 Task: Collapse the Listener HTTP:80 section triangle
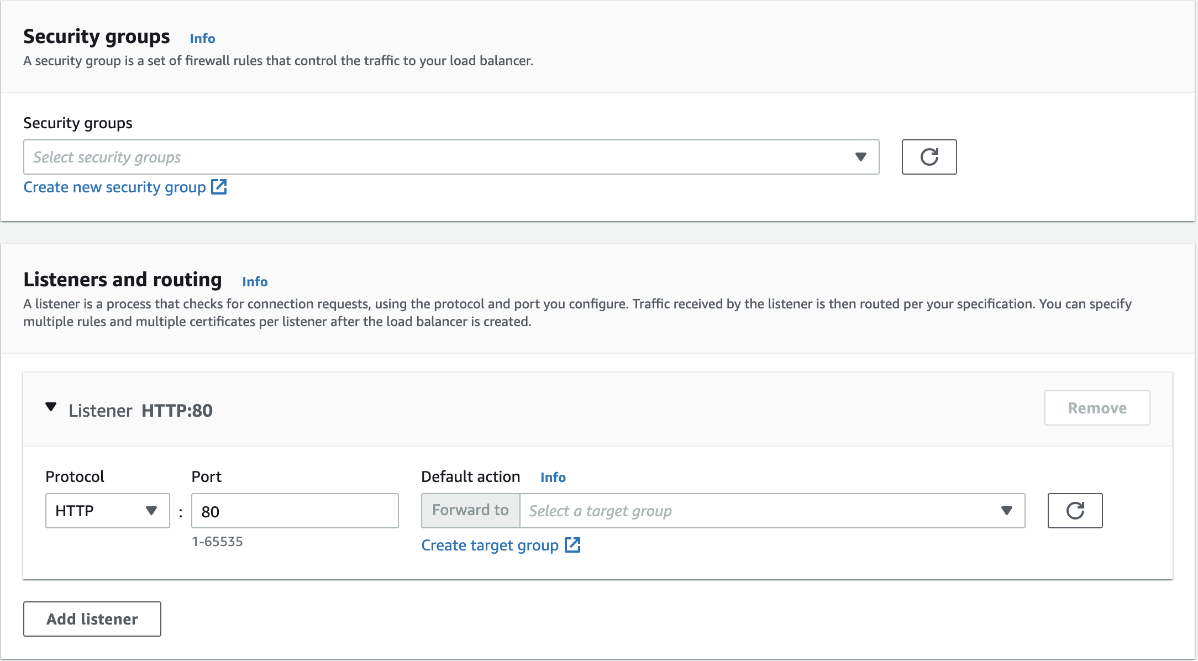point(51,408)
